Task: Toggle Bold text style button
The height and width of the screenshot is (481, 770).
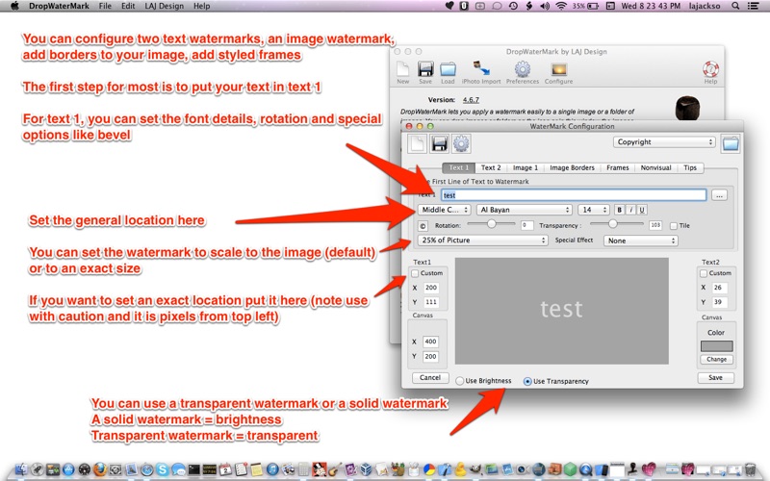Action: (619, 210)
